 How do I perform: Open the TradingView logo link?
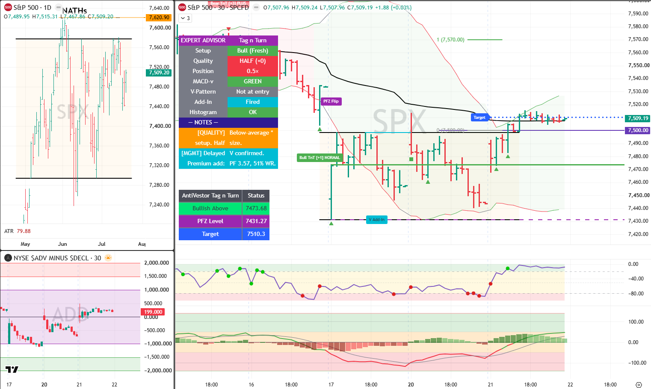click(12, 369)
